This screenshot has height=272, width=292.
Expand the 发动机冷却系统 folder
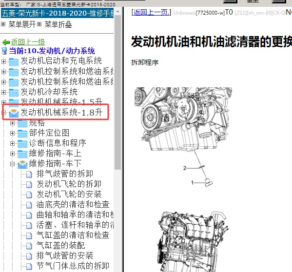point(3,92)
